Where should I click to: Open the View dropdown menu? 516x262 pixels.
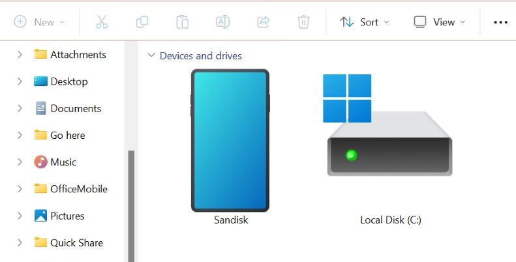click(440, 22)
